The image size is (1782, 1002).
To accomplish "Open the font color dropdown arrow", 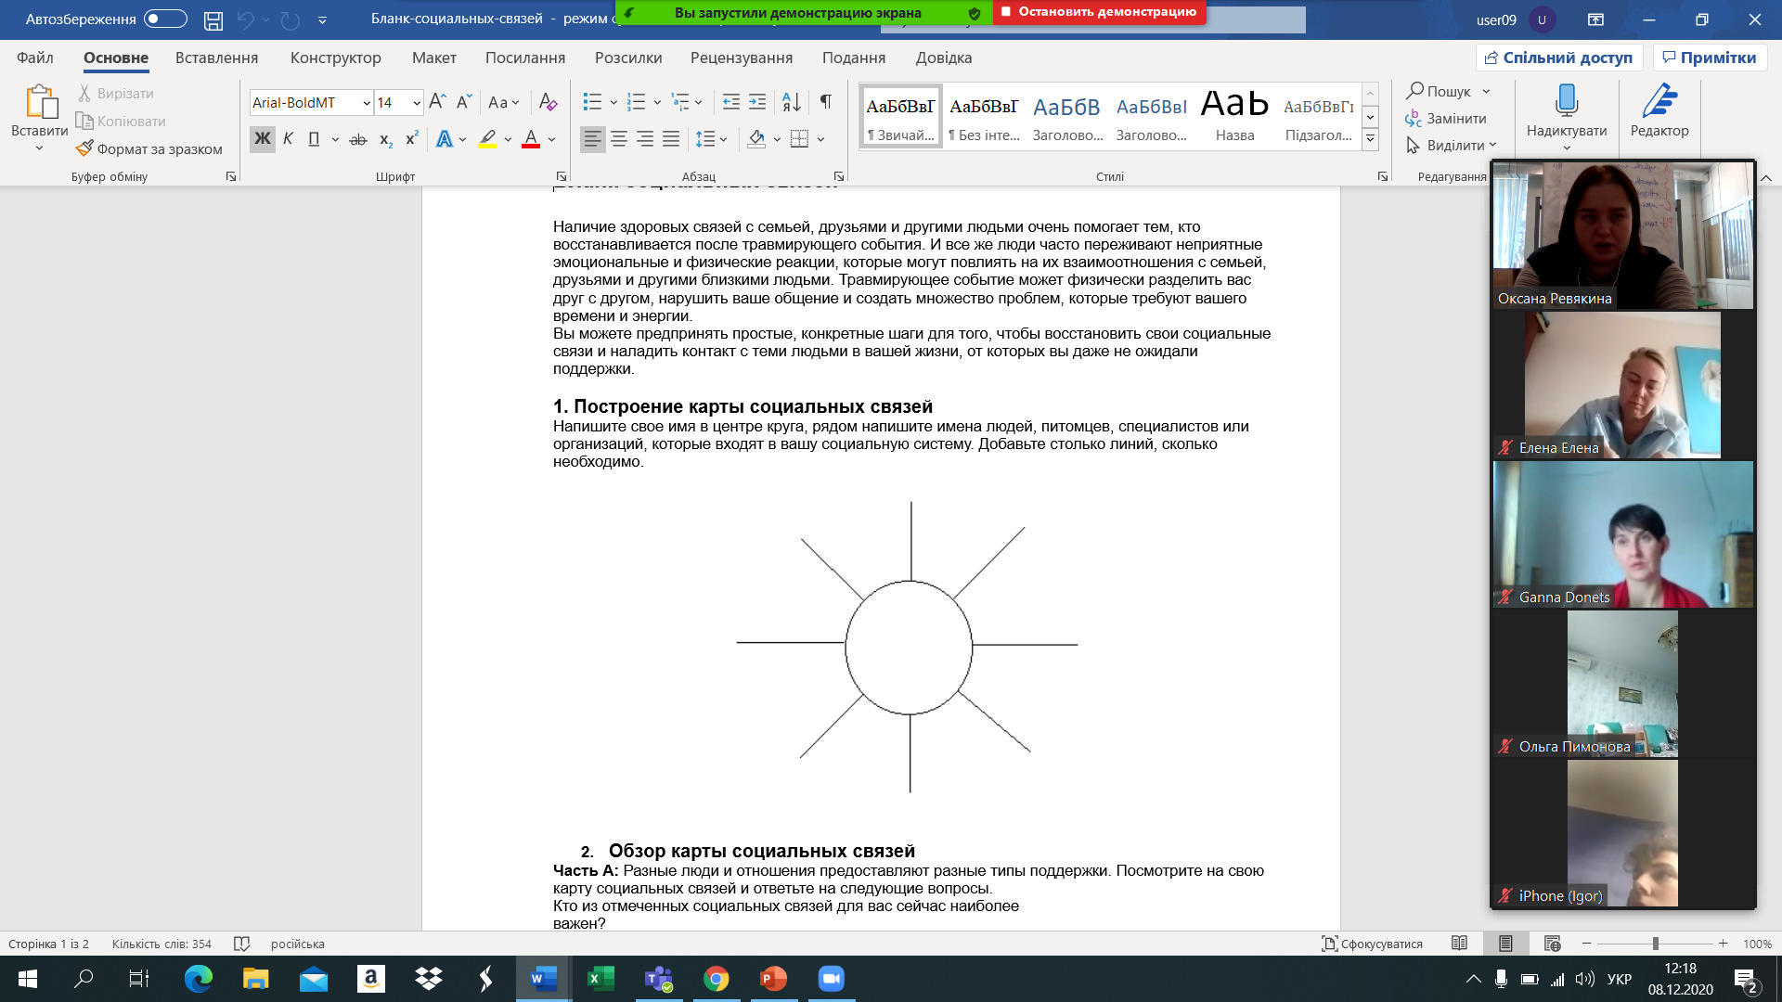I will [551, 139].
